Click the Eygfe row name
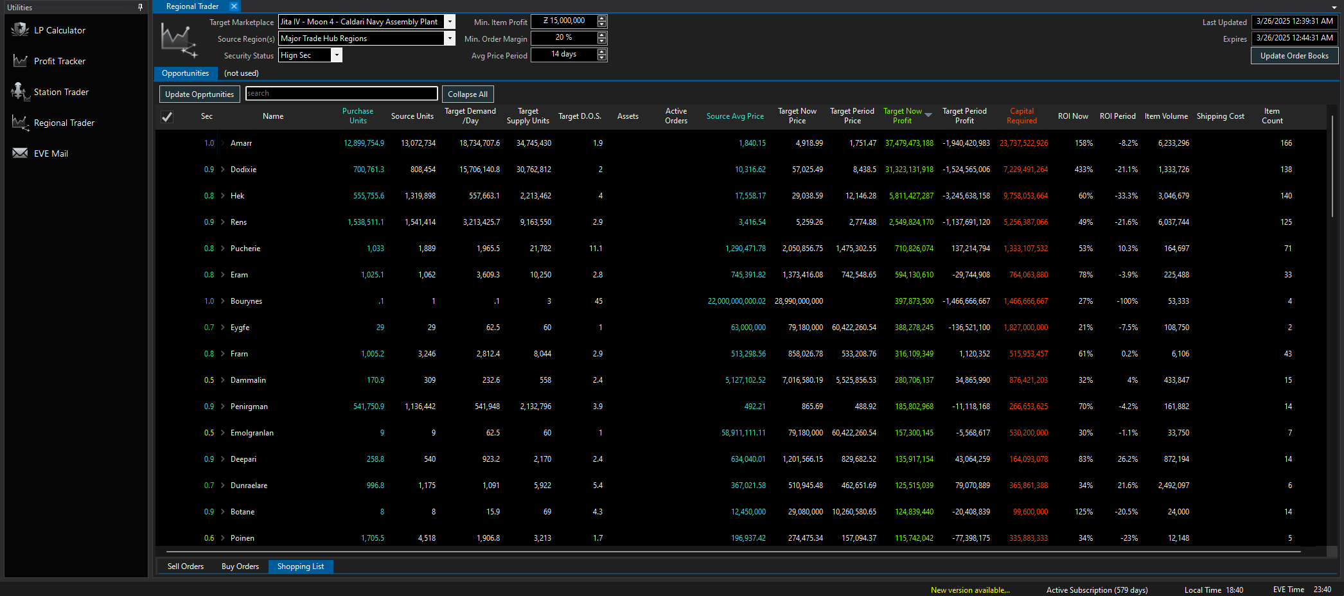 [x=240, y=328]
